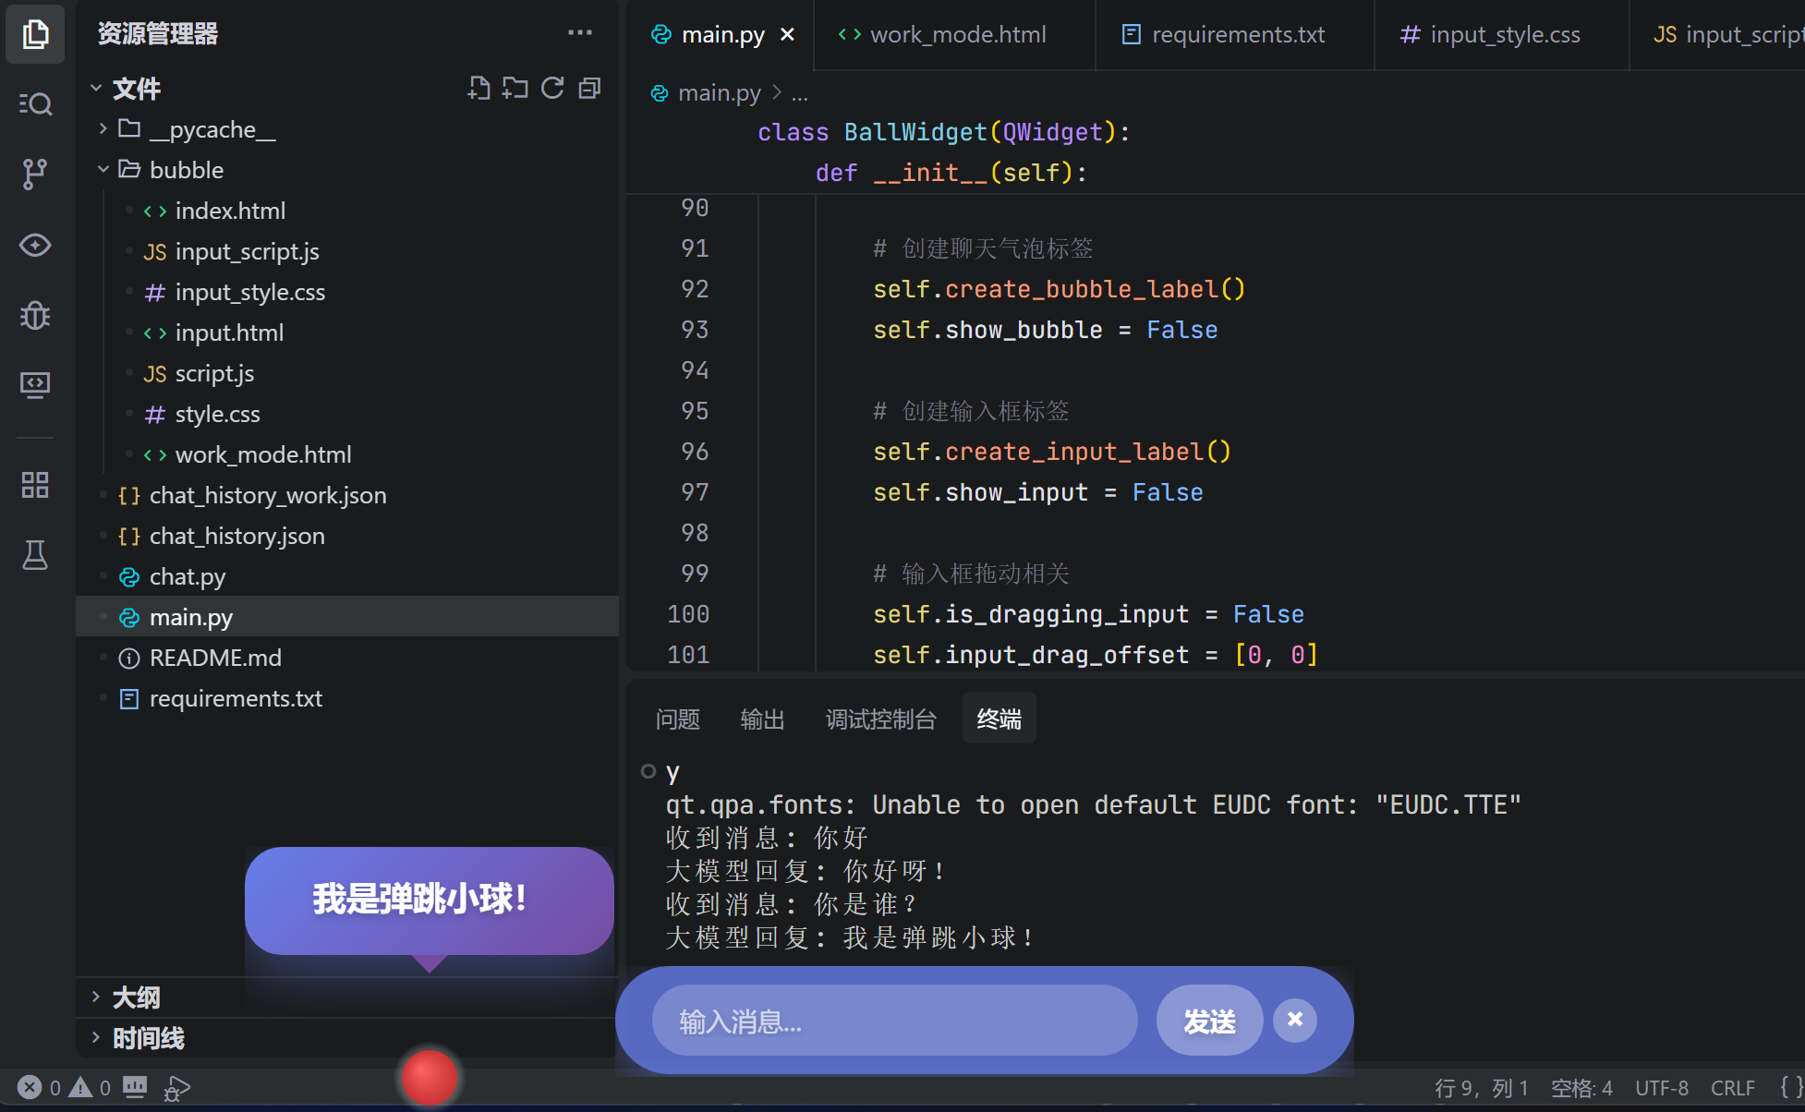Click the errors count icon in status bar
The width and height of the screenshot is (1805, 1112).
(30, 1087)
